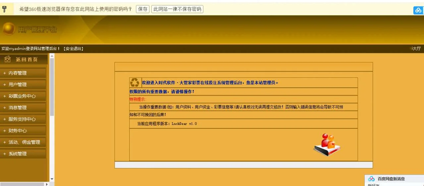The height and width of the screenshot is (186, 424).
Task: Click the red users figure icon
Action: (327, 145)
